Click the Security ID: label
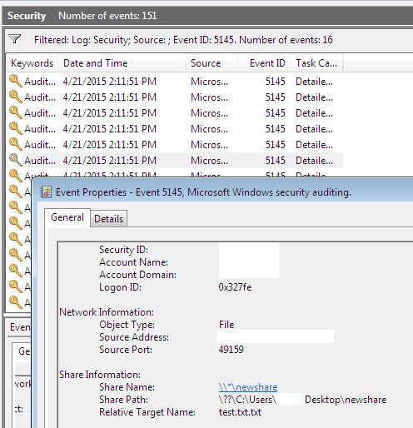This screenshot has width=413, height=428. click(123, 250)
